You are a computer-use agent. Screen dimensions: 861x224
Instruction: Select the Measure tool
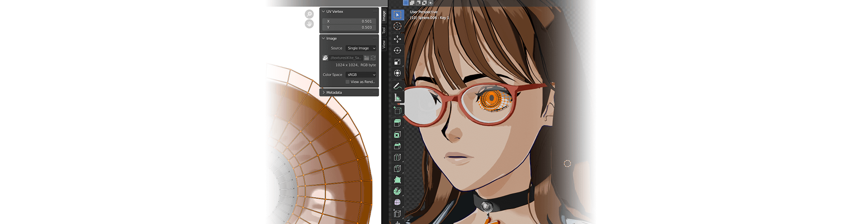click(x=397, y=97)
